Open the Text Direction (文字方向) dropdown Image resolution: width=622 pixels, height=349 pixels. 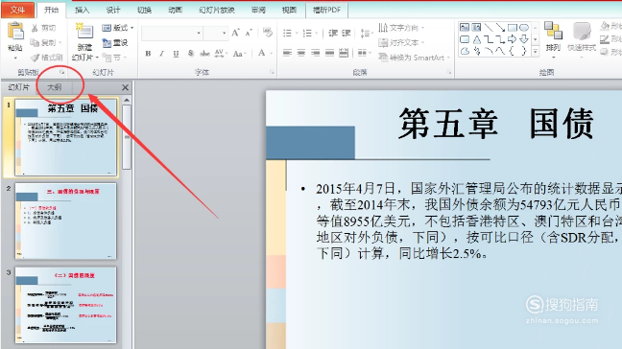(401, 28)
